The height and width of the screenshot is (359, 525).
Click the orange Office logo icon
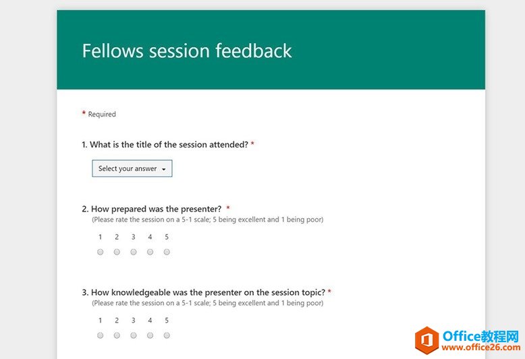426,340
